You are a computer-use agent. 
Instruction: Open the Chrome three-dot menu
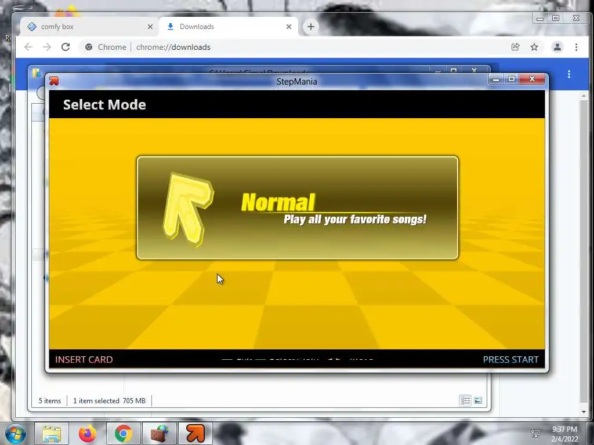tap(576, 47)
